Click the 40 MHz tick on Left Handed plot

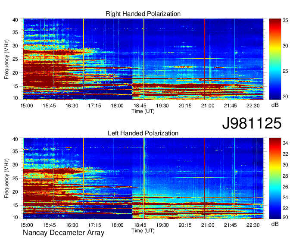pyautogui.click(x=15, y=139)
